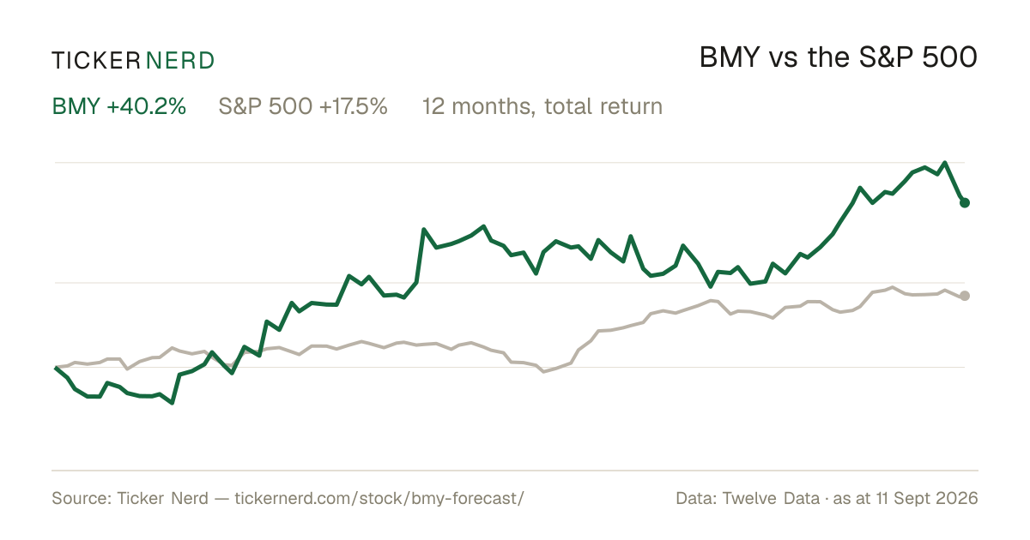Click the S&P 500 line end-point dot
Screen dimensions: 1030x540
tap(965, 296)
